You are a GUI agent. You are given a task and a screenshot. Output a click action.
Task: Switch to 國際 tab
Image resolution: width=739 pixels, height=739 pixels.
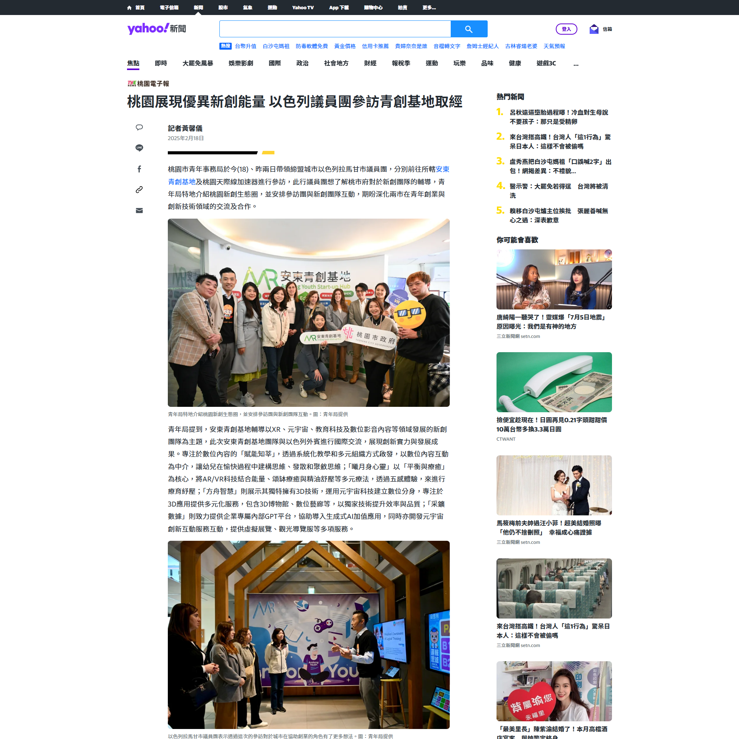pyautogui.click(x=275, y=63)
